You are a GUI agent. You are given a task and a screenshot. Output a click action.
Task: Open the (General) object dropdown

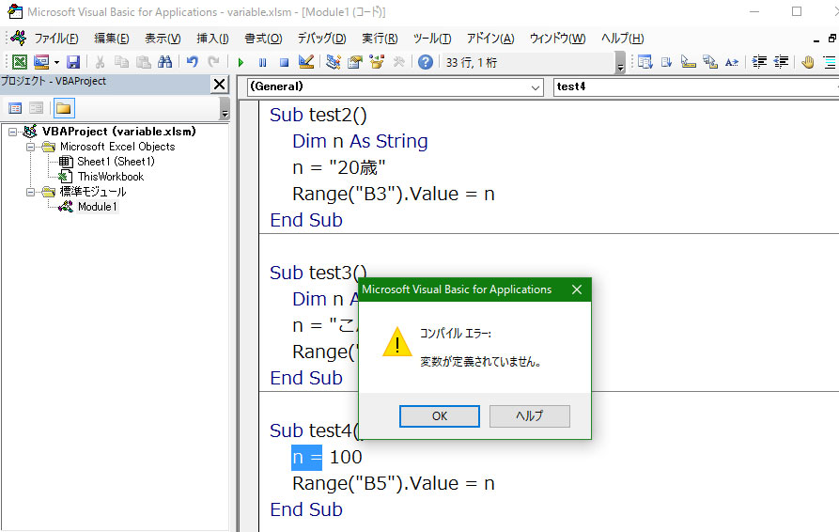click(536, 87)
